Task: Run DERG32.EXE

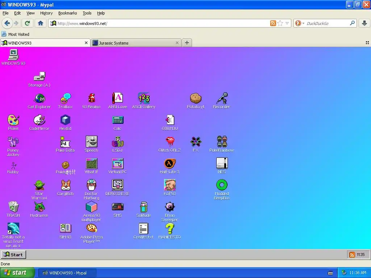Action: pyautogui.click(x=118, y=185)
